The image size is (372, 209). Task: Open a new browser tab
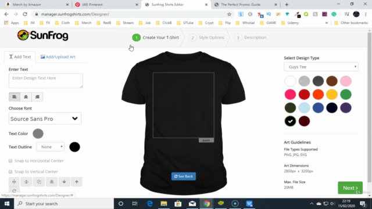[x=287, y=5]
